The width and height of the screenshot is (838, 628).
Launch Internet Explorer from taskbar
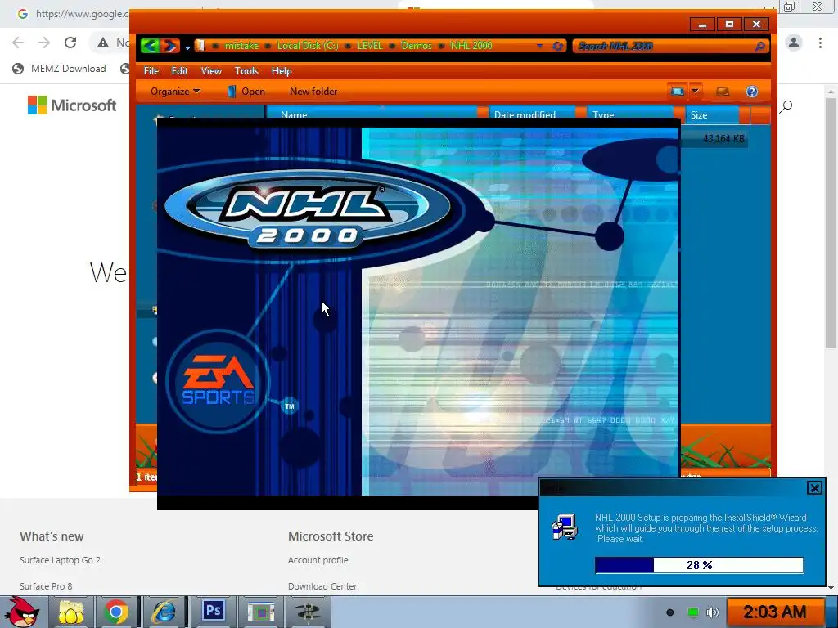pos(164,612)
